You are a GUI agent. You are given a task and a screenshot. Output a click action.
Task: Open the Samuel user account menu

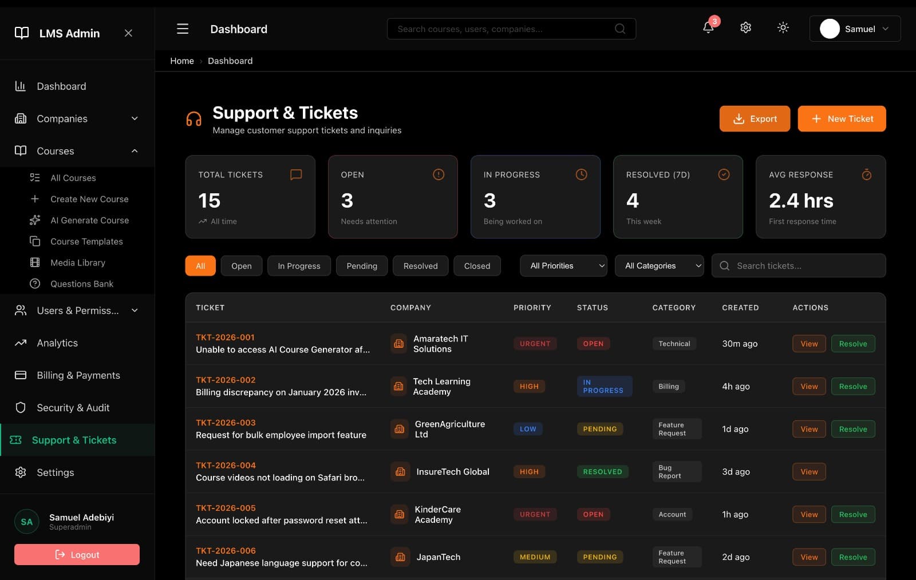(854, 29)
